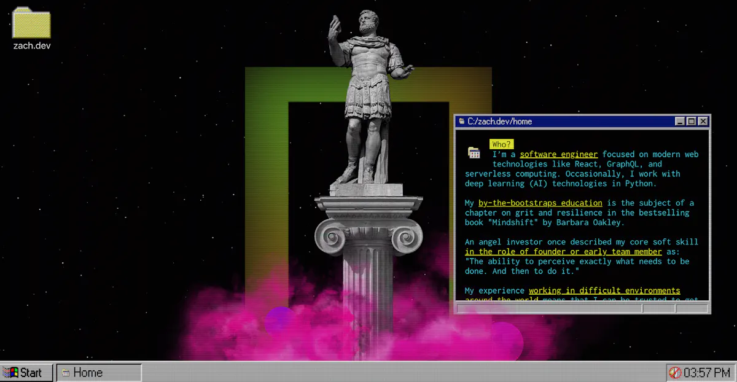Click the red tray icon near the clock
This screenshot has width=737, height=382.
[675, 372]
